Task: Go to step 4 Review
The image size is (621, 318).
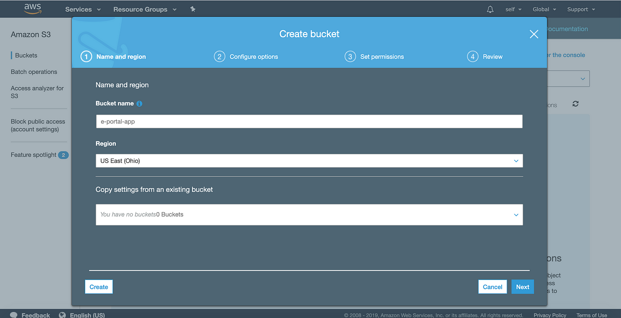Action: coord(485,57)
